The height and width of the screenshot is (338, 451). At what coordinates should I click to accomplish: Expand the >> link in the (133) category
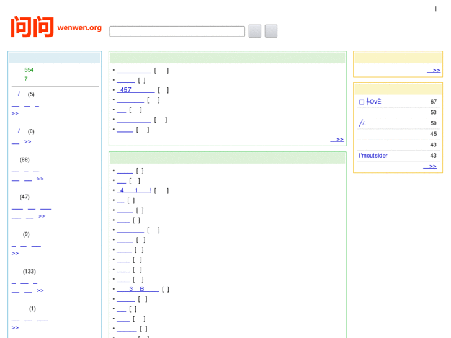40,290
